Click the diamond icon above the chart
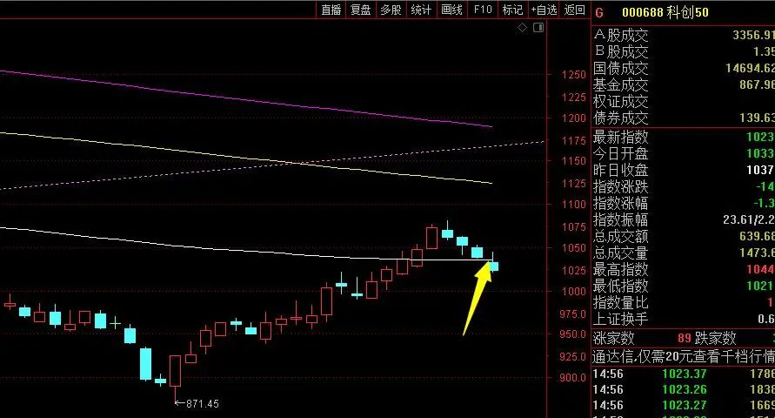 pos(522,28)
